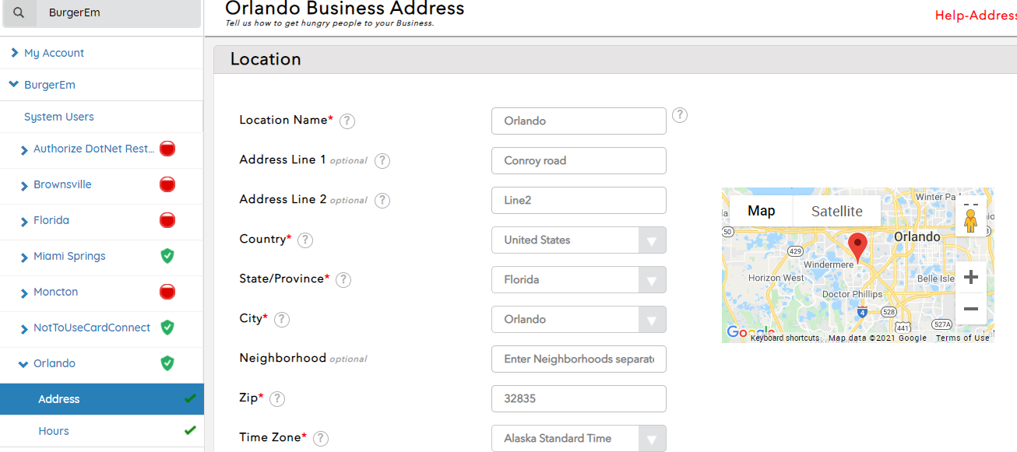1017x452 pixels.
Task: Open the Country dropdown
Action: 578,240
